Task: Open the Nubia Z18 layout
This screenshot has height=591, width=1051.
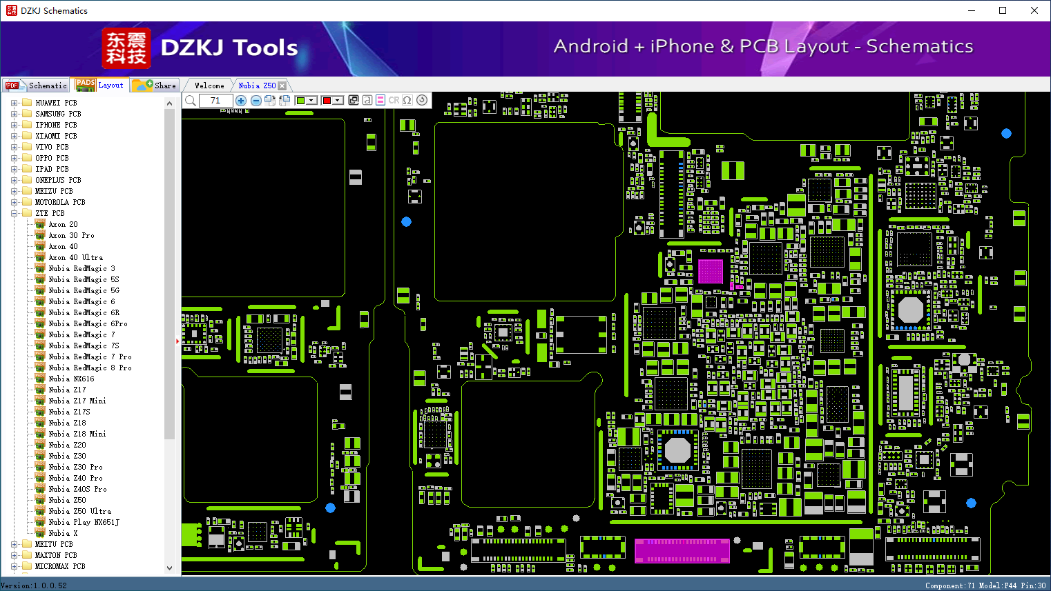Action: click(x=67, y=423)
